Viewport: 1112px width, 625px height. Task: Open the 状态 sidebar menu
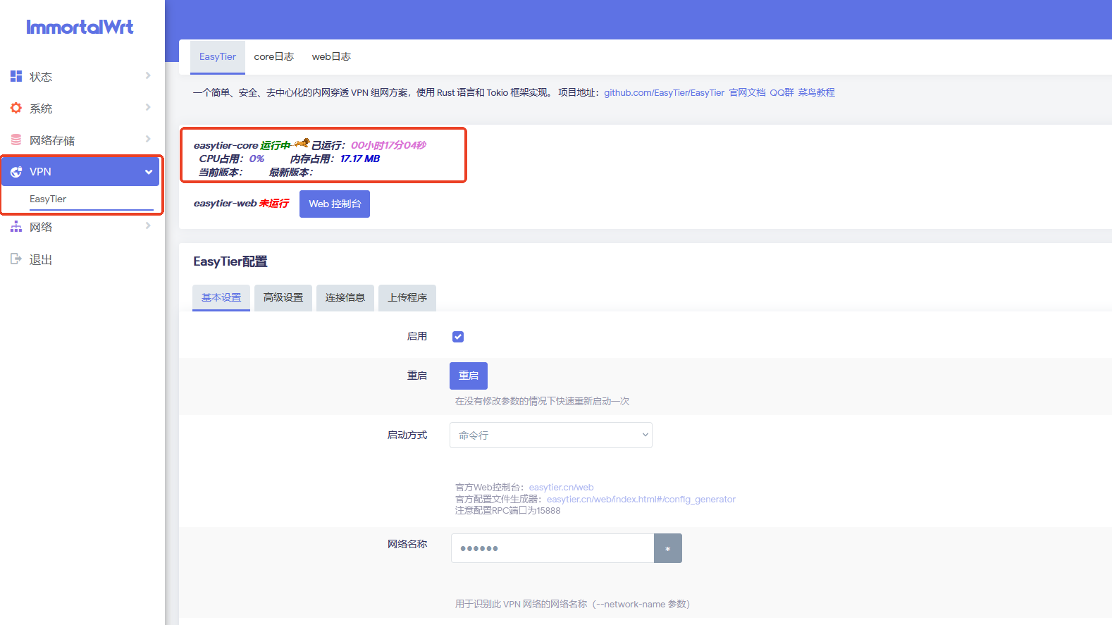[x=81, y=76]
